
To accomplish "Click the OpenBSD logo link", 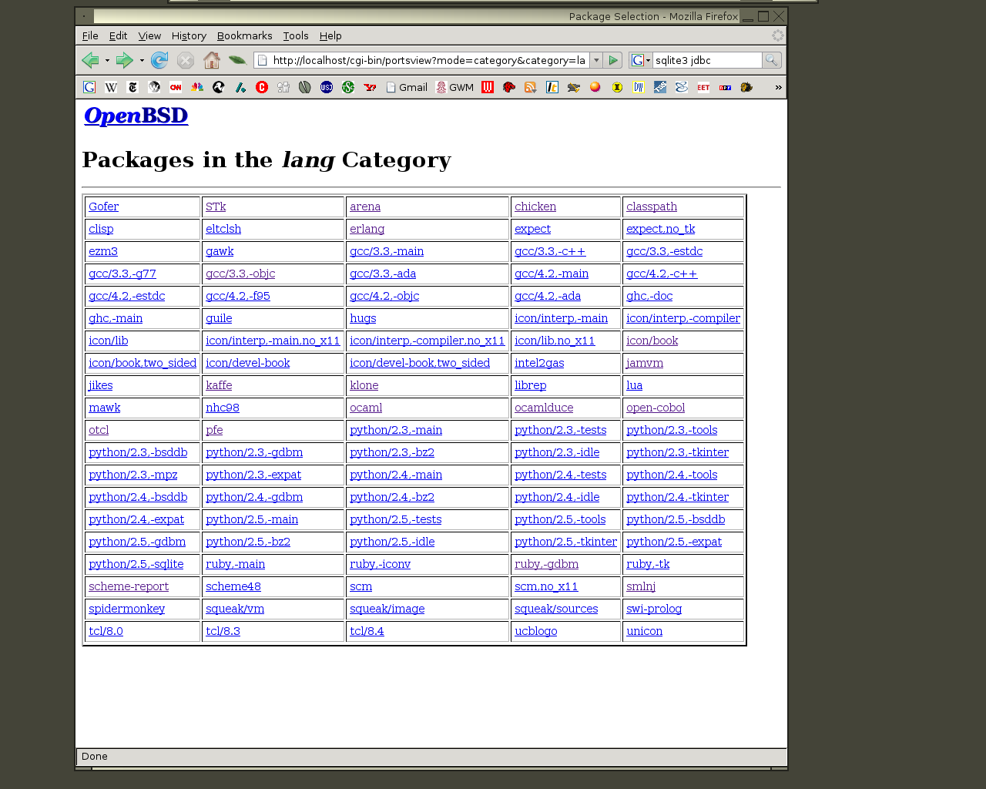I will click(x=136, y=116).
